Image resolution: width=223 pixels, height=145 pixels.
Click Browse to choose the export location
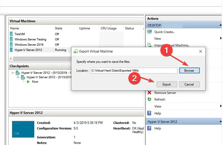[x=189, y=70]
